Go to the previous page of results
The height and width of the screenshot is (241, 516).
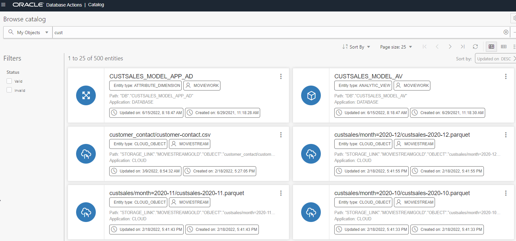tap(437, 47)
